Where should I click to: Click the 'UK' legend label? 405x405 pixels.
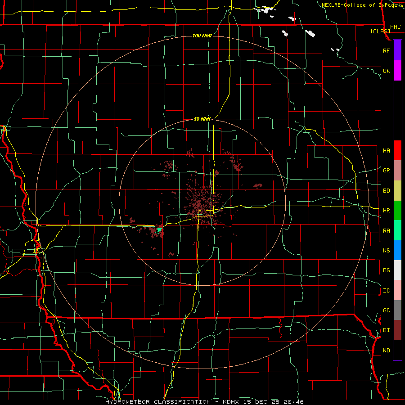click(386, 71)
